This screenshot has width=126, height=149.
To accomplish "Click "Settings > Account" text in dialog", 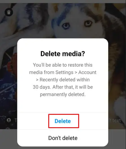I will (x=76, y=72).
